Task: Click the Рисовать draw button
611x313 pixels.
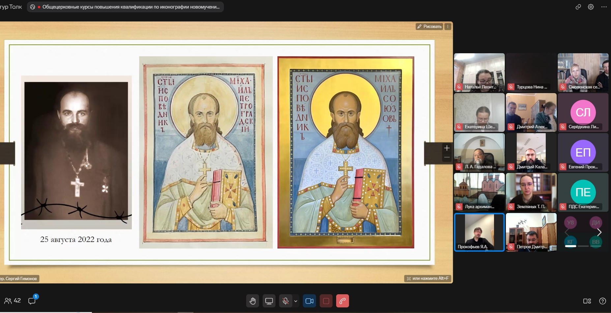Action: 429,27
